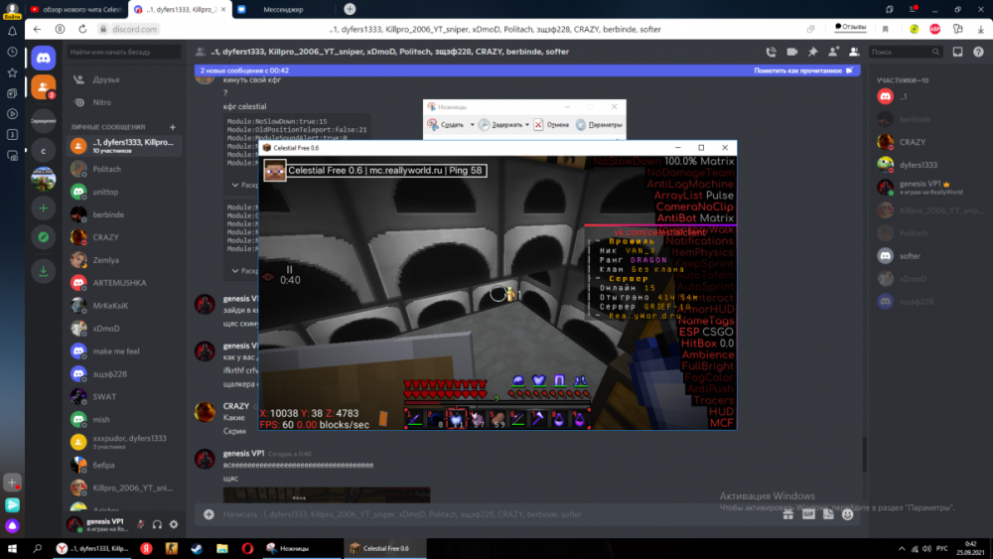The width and height of the screenshot is (993, 559).
Task: Open the Windows Start menu
Action: pos(12,548)
